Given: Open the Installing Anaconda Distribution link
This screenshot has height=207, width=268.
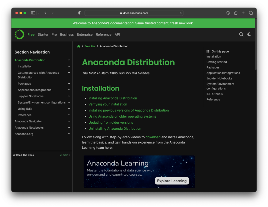Looking at the screenshot, I should 113,98.
